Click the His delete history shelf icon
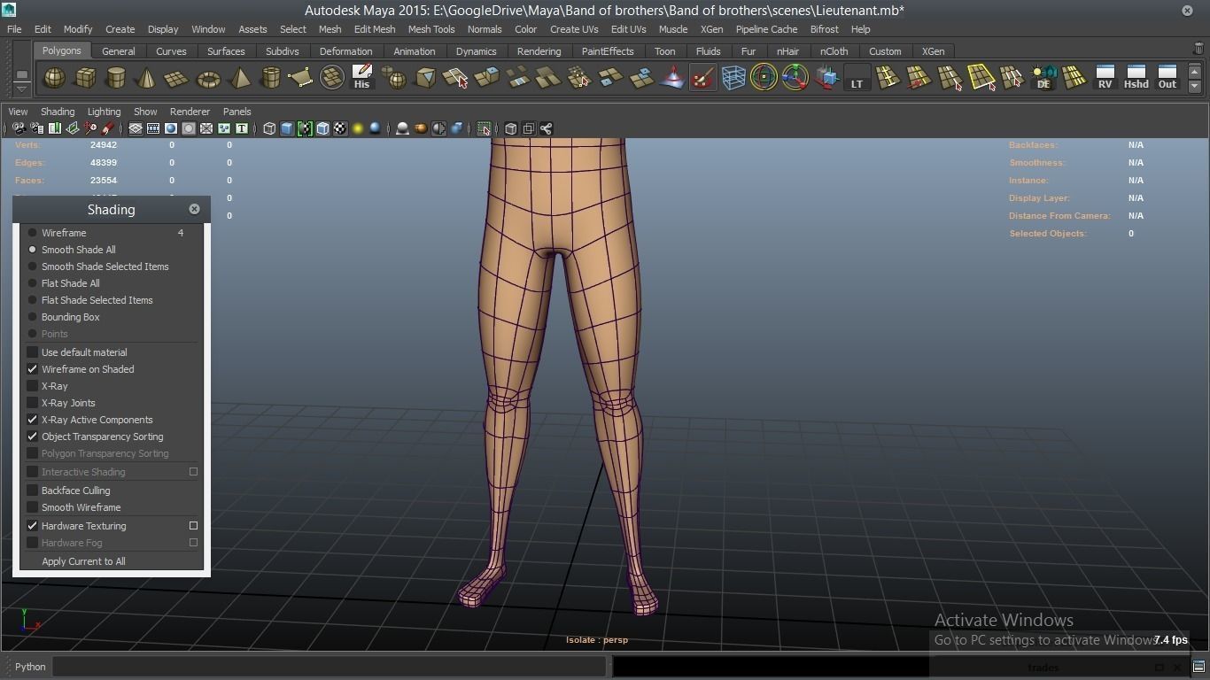The width and height of the screenshot is (1210, 680). [361, 78]
